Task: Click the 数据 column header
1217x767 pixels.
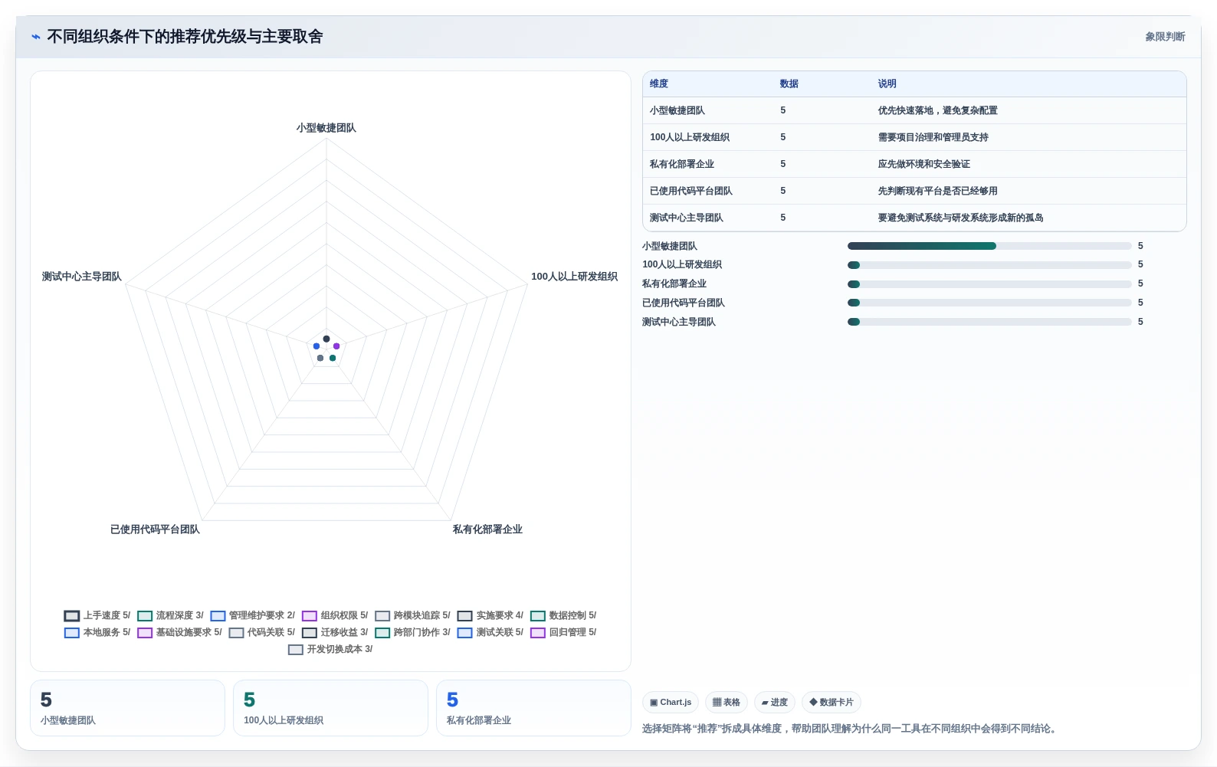Action: click(789, 84)
